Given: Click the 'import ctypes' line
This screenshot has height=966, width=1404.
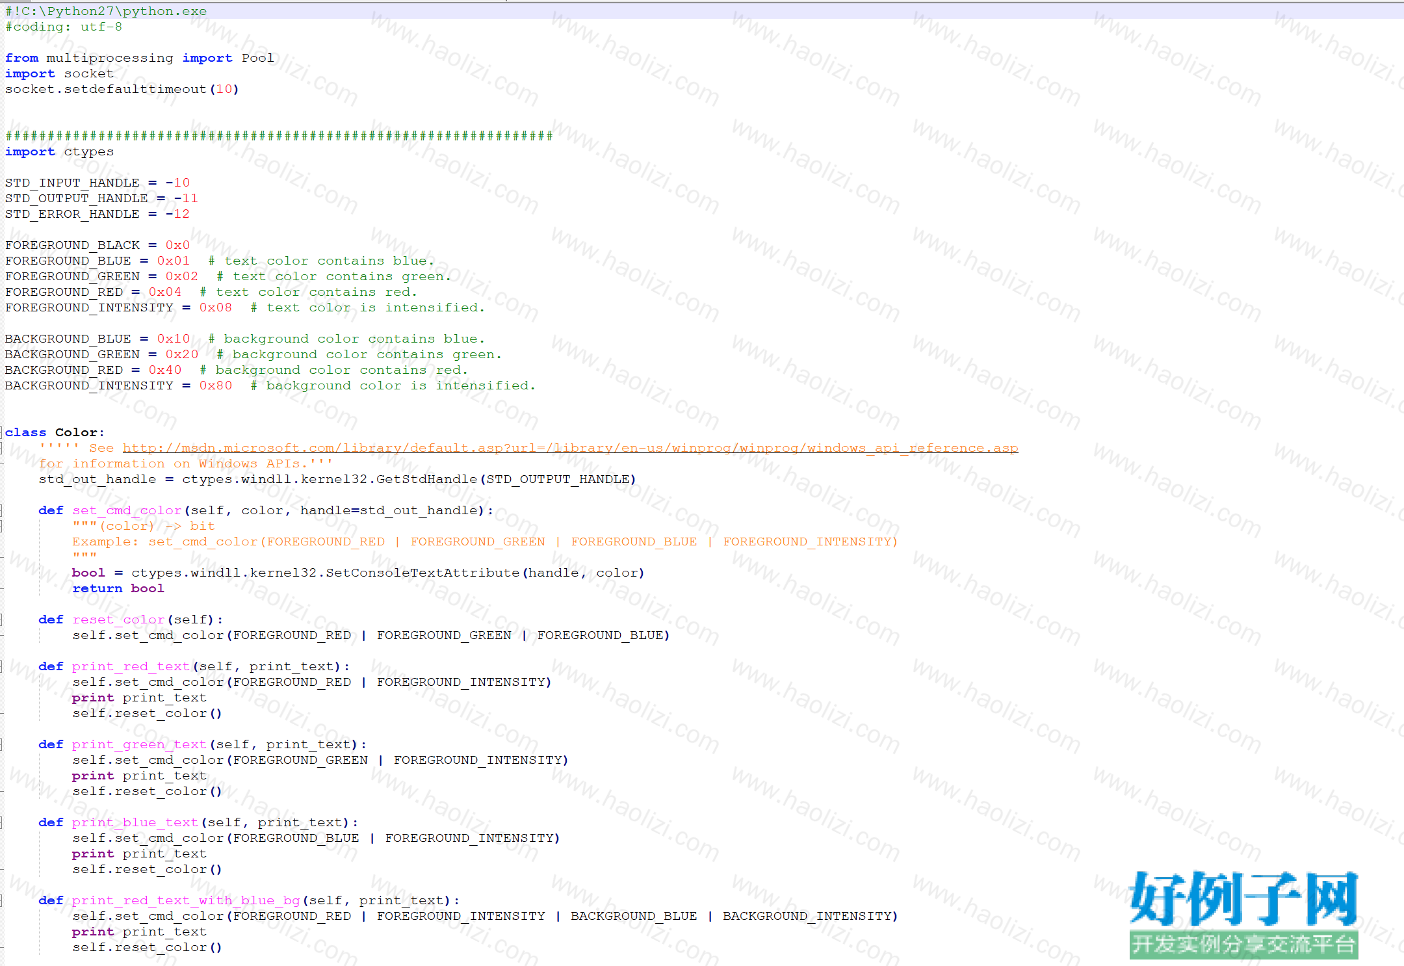Looking at the screenshot, I should click(x=59, y=151).
